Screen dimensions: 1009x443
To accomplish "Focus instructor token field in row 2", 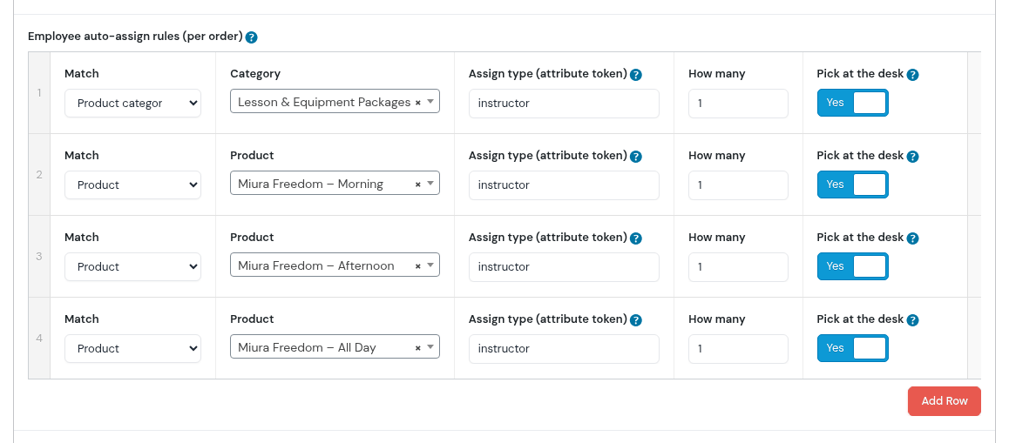I will coord(564,185).
